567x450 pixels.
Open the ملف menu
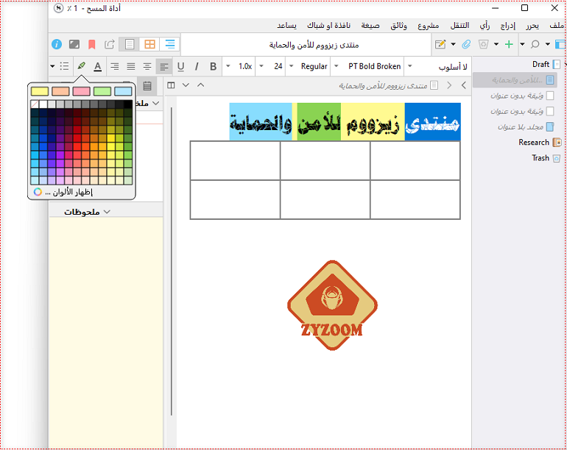point(557,25)
